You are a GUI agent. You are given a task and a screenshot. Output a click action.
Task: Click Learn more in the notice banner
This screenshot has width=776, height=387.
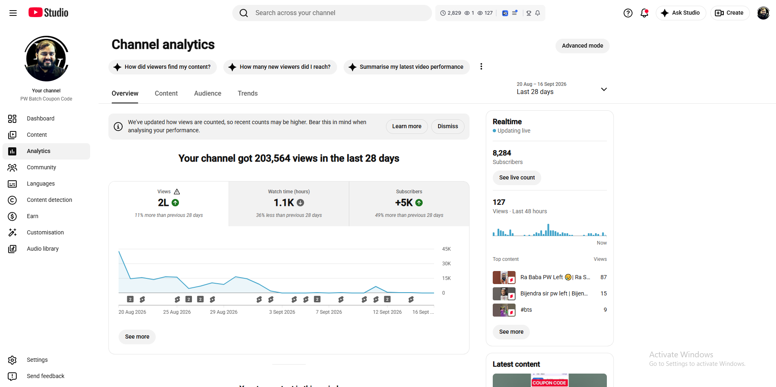click(407, 127)
